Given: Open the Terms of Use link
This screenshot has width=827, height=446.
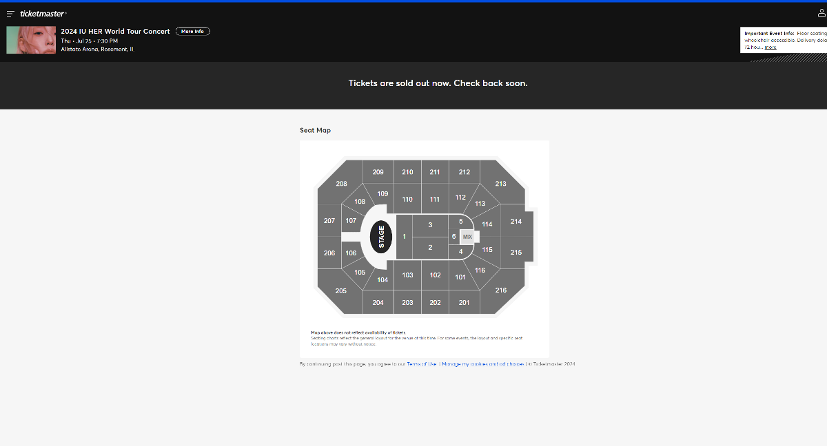Looking at the screenshot, I should point(422,363).
